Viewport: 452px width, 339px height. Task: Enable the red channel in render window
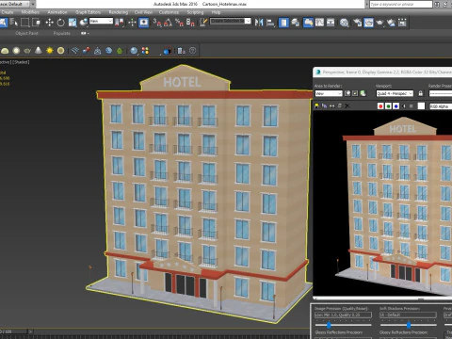380,106
